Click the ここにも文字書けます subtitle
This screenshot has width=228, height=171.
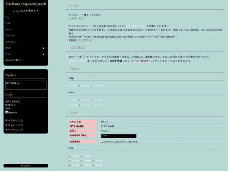pyautogui.click(x=26, y=11)
